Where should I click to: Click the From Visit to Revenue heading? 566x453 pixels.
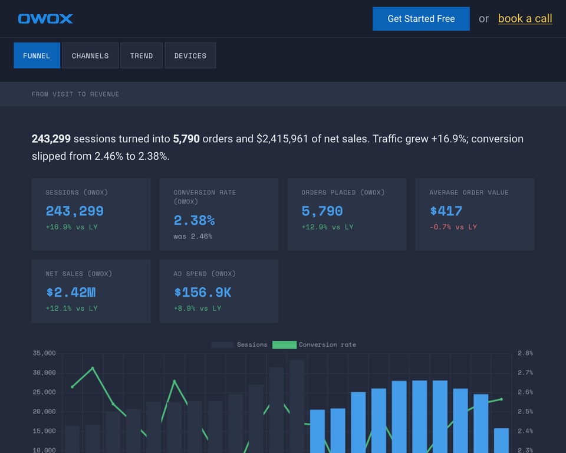[75, 94]
